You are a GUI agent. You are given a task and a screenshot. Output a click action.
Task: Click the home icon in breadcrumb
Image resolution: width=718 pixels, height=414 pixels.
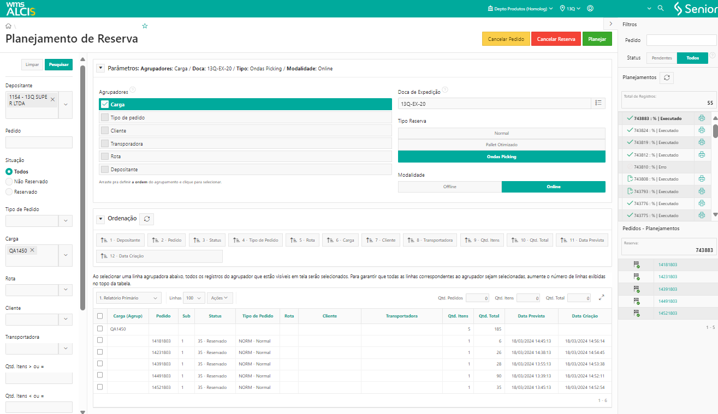point(8,26)
